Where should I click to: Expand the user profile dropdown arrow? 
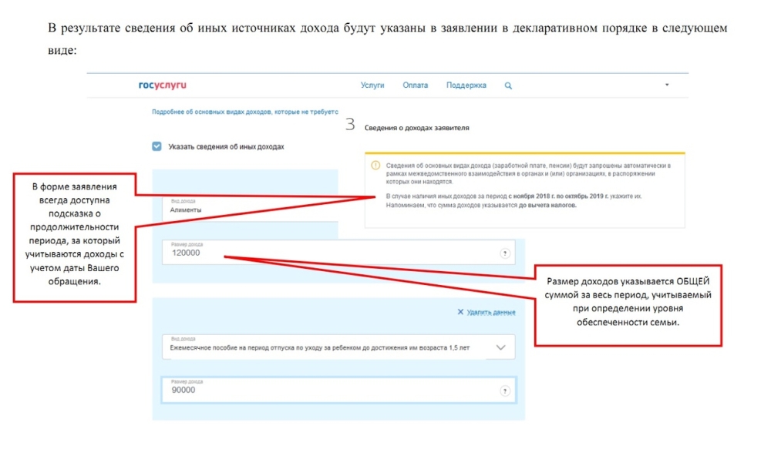667,85
